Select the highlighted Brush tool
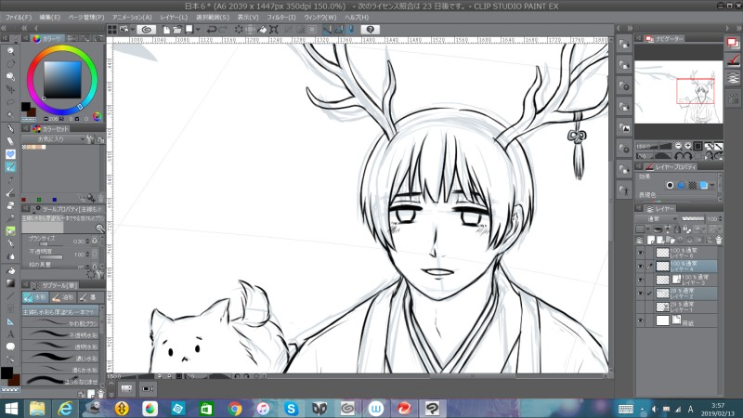This screenshot has height=418, width=743. pos(10,167)
